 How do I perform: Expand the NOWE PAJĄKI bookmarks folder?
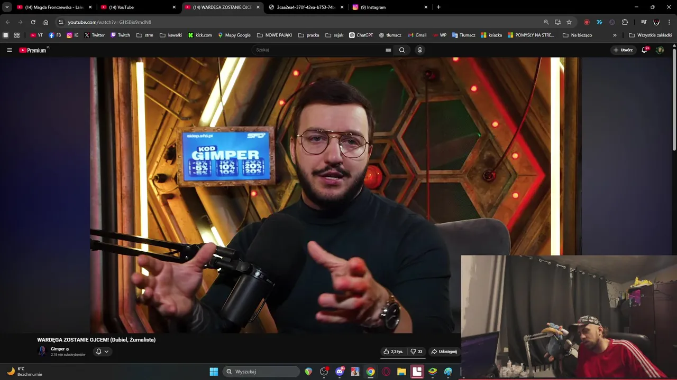coord(275,35)
